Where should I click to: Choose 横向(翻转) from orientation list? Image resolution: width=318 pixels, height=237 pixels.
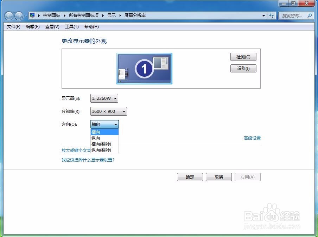pos(104,144)
